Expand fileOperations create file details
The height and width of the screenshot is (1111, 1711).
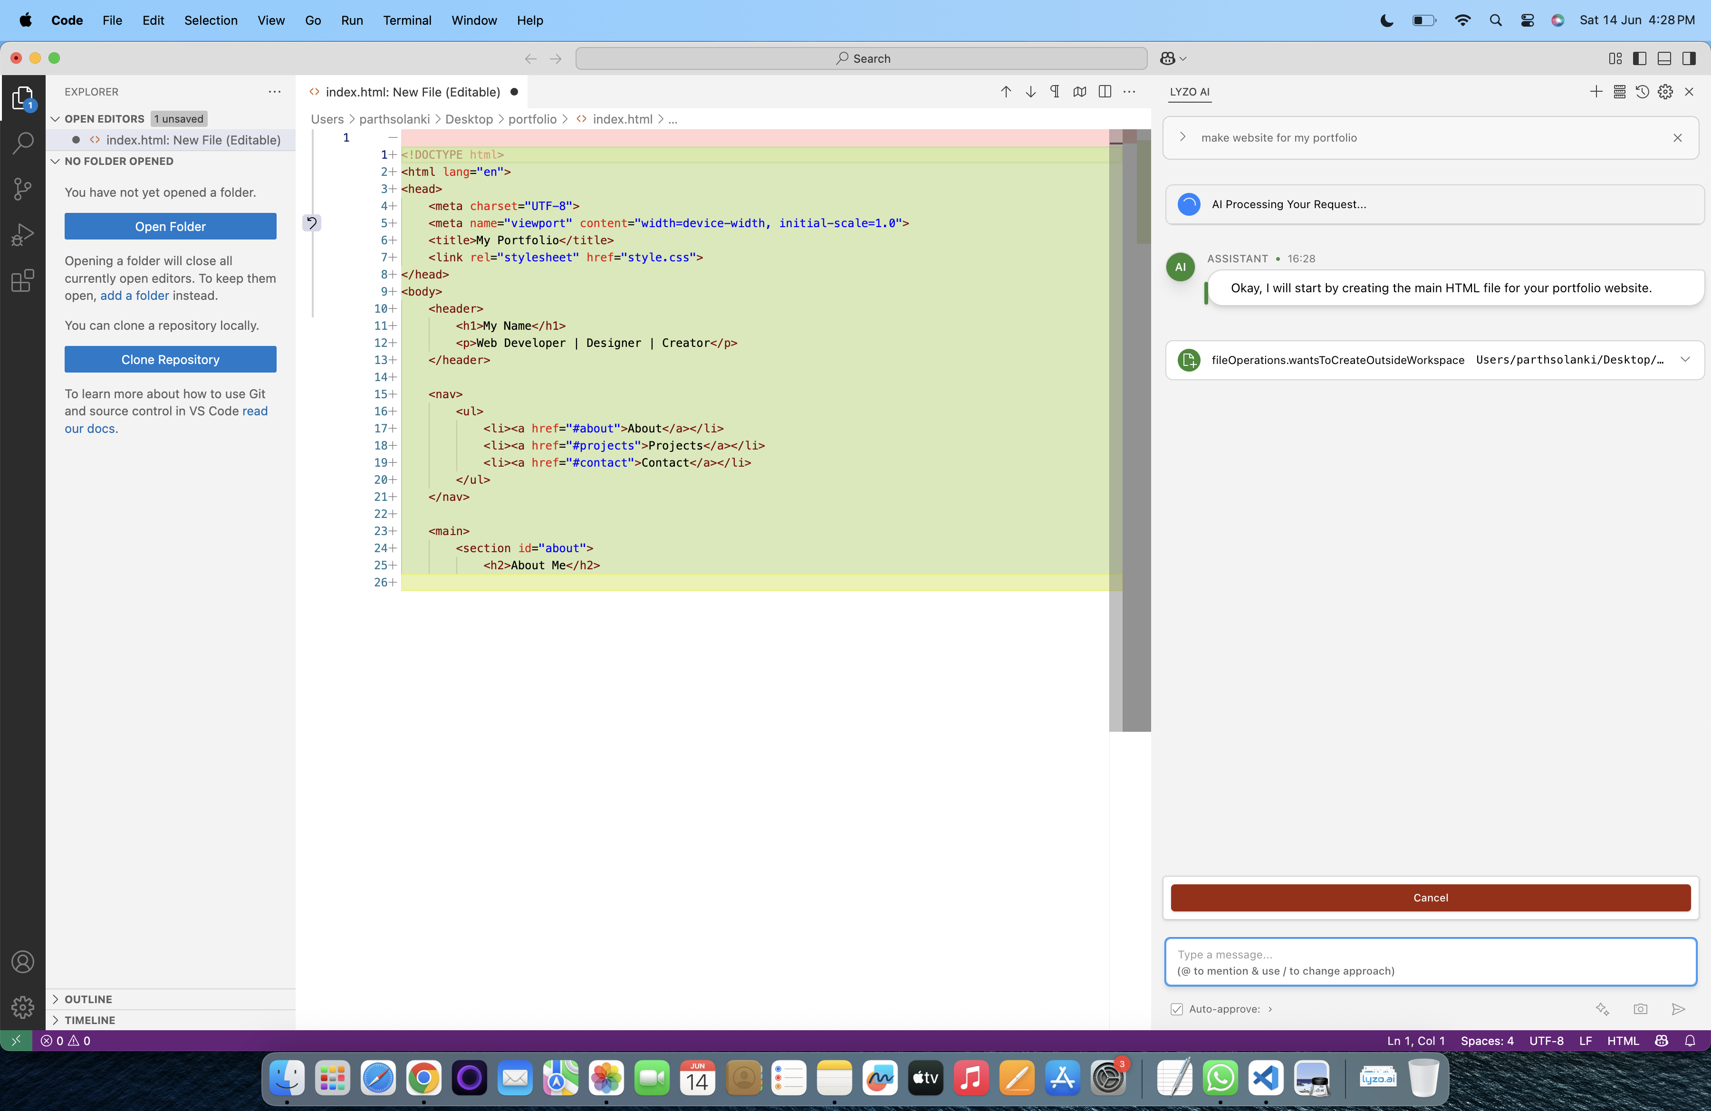point(1685,359)
